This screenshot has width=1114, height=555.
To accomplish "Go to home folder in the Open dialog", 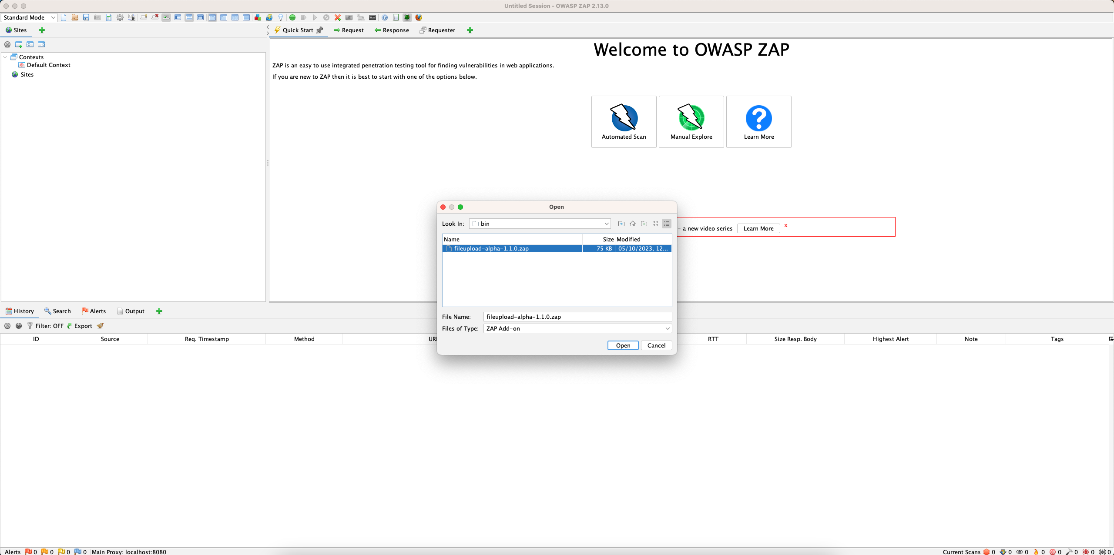I will point(632,224).
